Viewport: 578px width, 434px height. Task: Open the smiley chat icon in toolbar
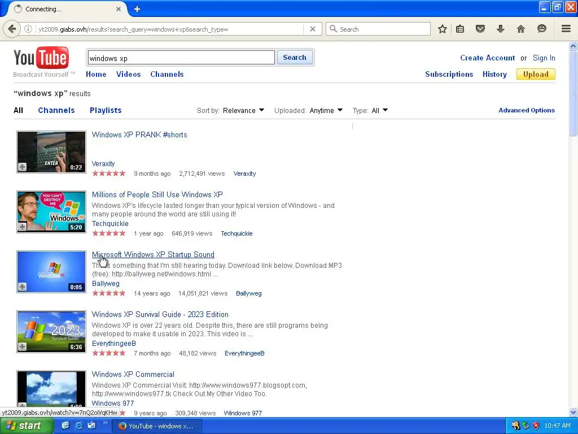pos(541,29)
